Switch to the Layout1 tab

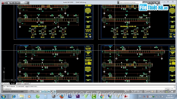tap(19, 84)
